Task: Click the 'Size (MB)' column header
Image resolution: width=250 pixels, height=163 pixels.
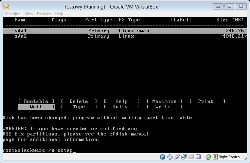Action: click(x=230, y=20)
